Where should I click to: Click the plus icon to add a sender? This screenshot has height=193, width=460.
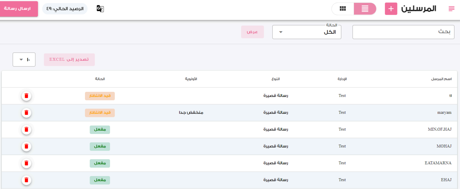(x=391, y=9)
